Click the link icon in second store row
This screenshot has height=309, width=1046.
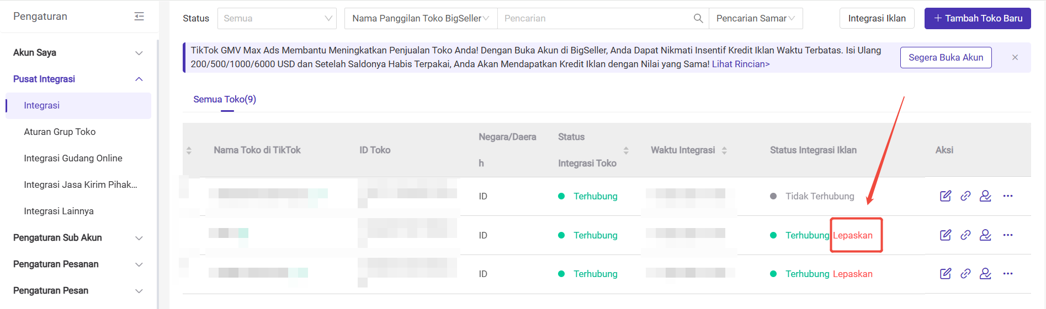pyautogui.click(x=965, y=235)
